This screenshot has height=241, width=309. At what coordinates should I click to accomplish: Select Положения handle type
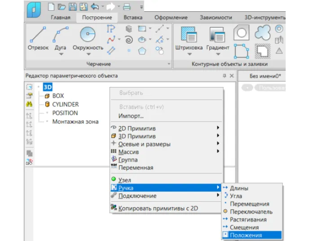252,235
